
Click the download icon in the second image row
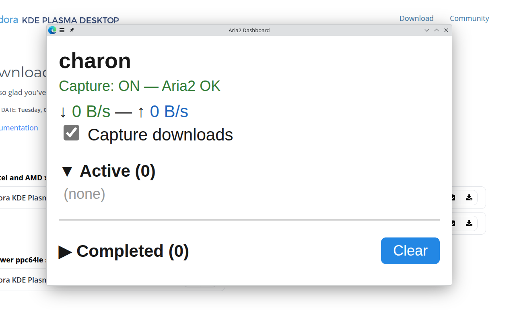[x=469, y=223]
